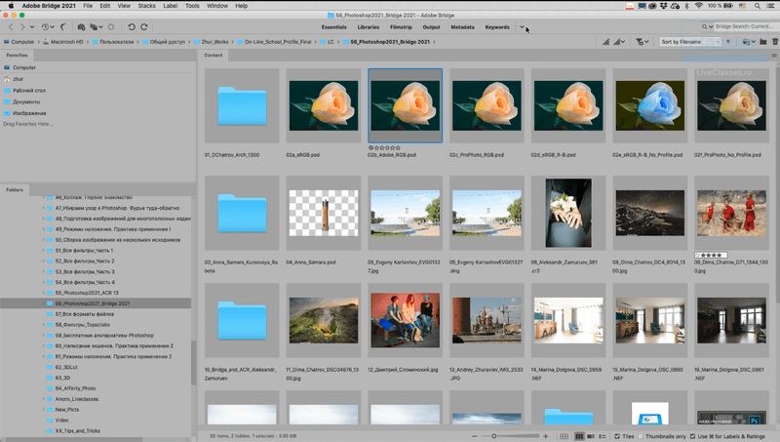The width and height of the screenshot is (780, 442).
Task: Open the navigation history dropdown arrow
Action: pyautogui.click(x=32, y=27)
